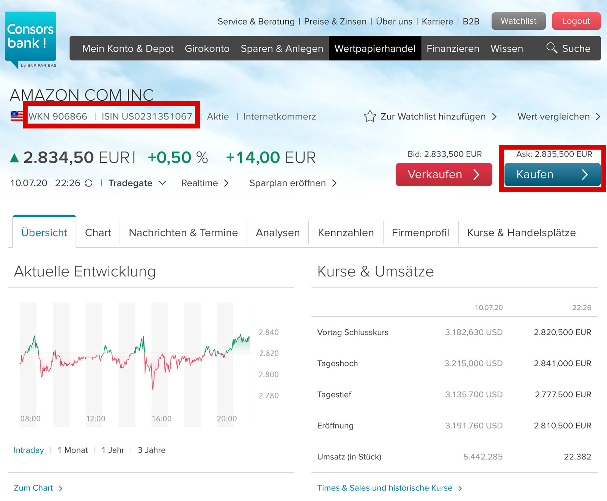Switch to Nachrichten & Termine tab
The height and width of the screenshot is (501, 607).
click(x=183, y=233)
